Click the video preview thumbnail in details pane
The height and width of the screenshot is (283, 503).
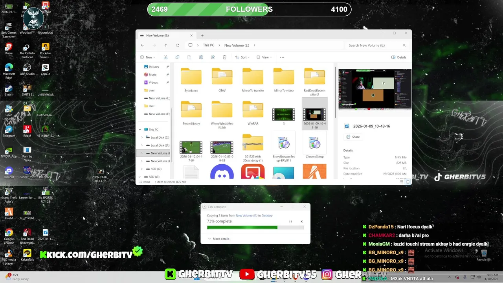click(x=375, y=89)
